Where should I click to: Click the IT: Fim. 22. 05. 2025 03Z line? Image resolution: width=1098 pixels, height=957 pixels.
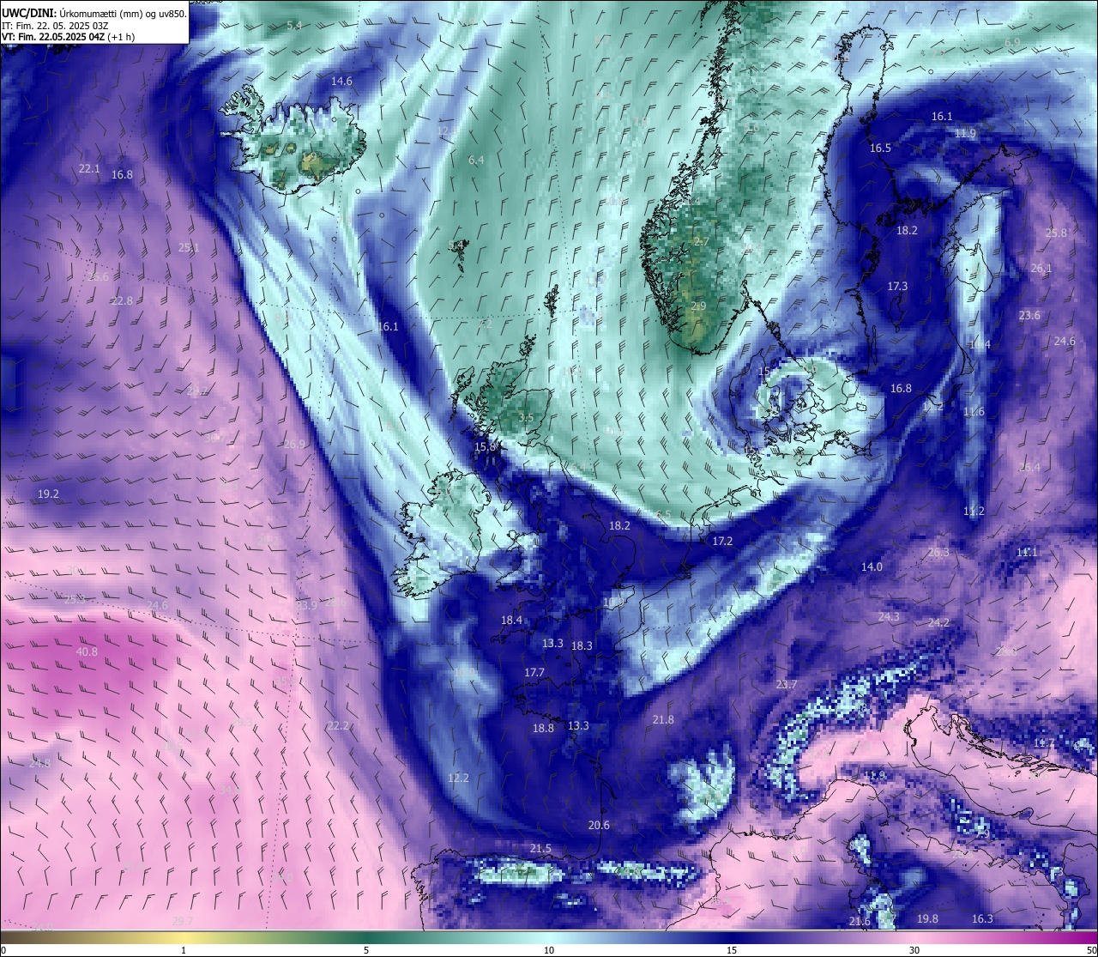pyautogui.click(x=54, y=26)
